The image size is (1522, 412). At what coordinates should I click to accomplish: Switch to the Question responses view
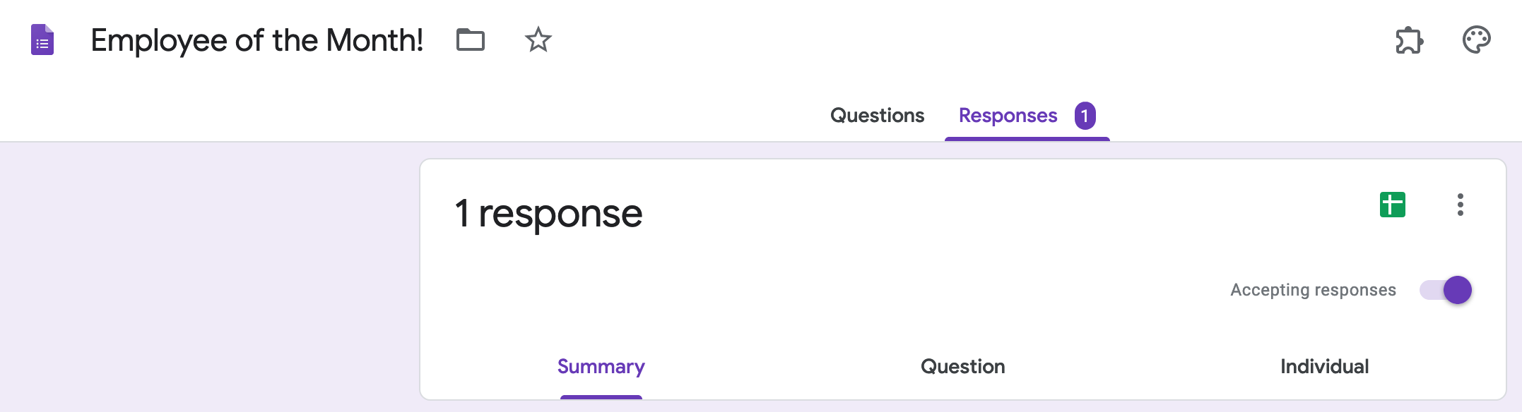click(x=962, y=367)
